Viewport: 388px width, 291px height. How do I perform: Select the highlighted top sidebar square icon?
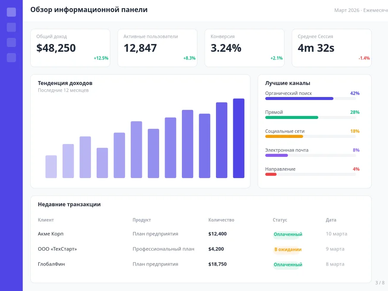point(11,12)
